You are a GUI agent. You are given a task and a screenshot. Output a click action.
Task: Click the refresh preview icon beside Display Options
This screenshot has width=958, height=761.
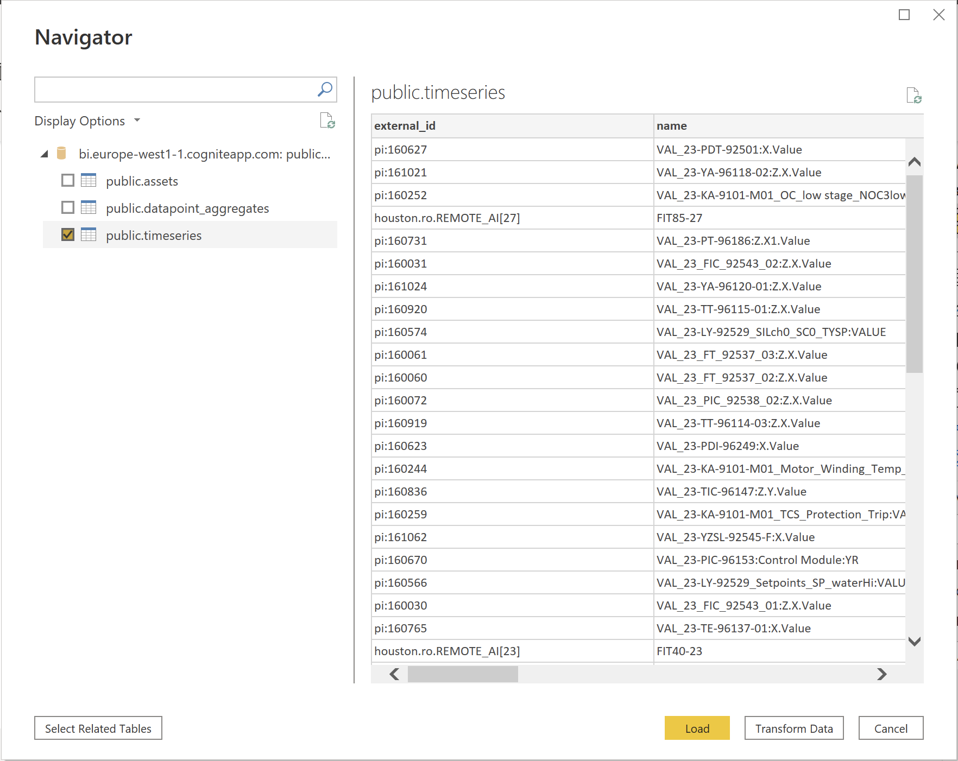pos(328,121)
